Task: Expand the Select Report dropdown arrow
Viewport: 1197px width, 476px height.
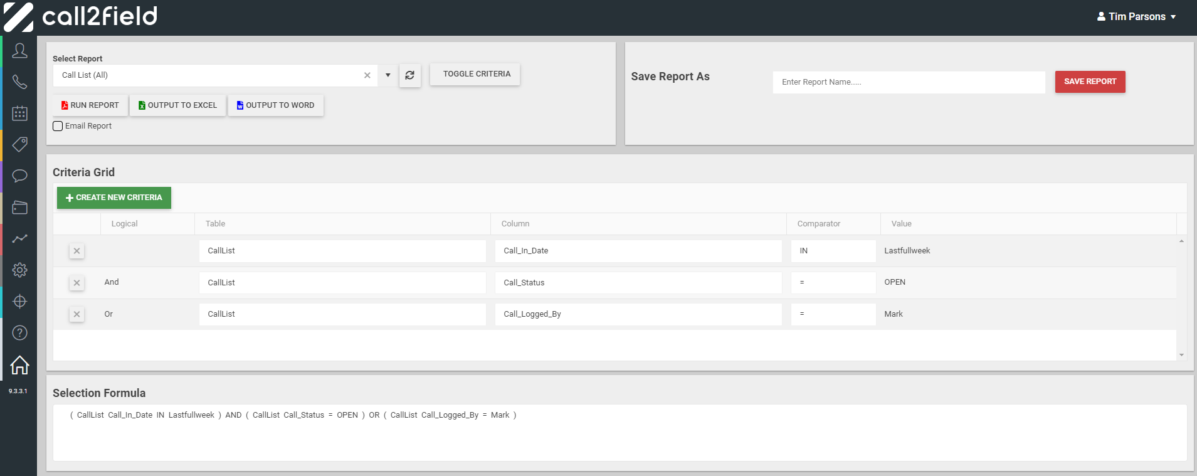Action: [388, 75]
